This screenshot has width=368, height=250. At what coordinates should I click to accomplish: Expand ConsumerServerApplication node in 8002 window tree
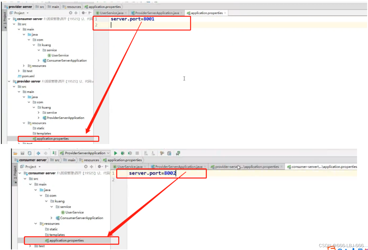pyautogui.click(x=52, y=218)
